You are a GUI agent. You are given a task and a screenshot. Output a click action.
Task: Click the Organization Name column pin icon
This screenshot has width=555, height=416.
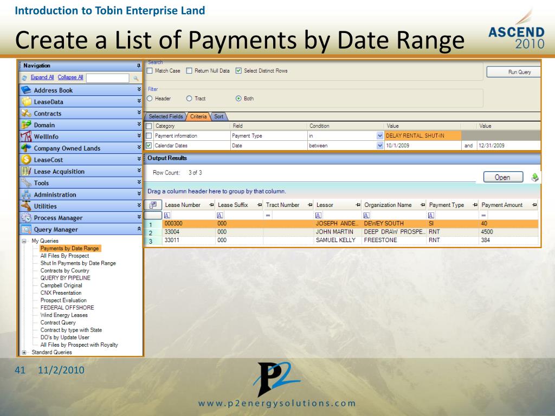[423, 205]
